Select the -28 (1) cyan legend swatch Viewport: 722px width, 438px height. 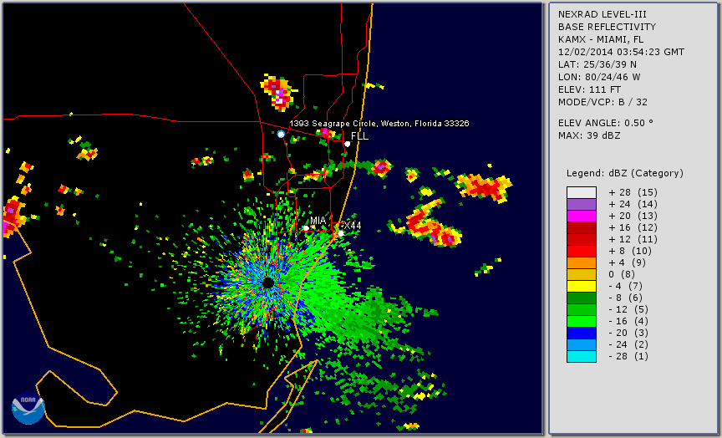pyautogui.click(x=582, y=356)
